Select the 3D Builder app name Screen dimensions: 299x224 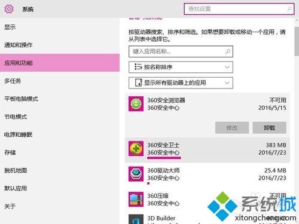pyautogui.click(x=161, y=218)
